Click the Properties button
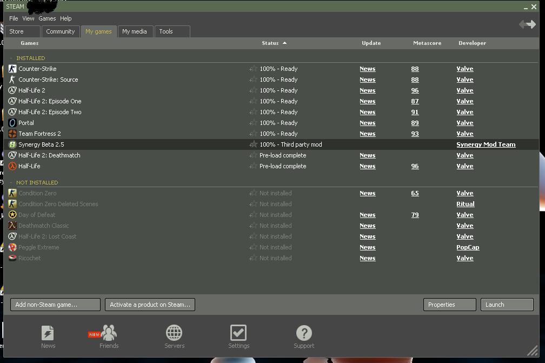 coord(449,305)
